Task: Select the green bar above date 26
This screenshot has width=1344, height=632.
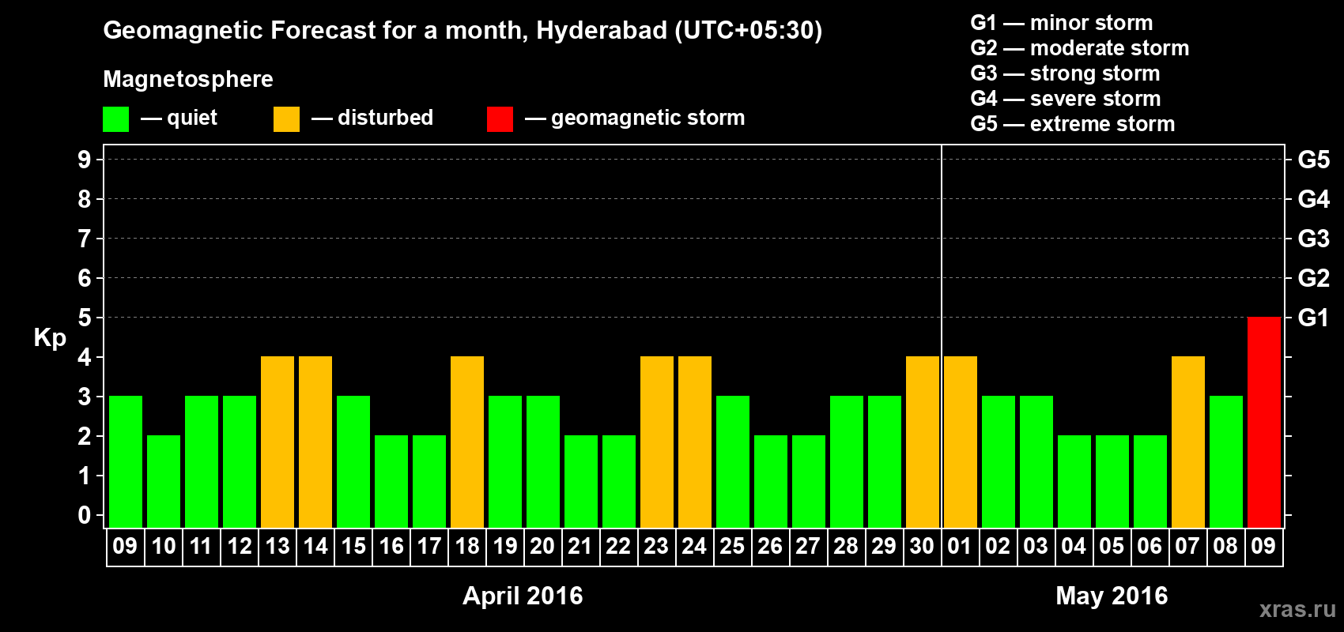Action: tap(771, 481)
